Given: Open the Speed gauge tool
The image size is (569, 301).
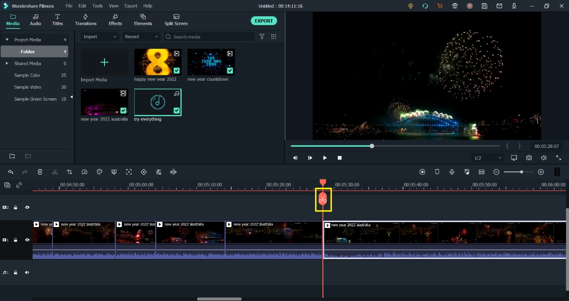Looking at the screenshot, I should tap(84, 172).
